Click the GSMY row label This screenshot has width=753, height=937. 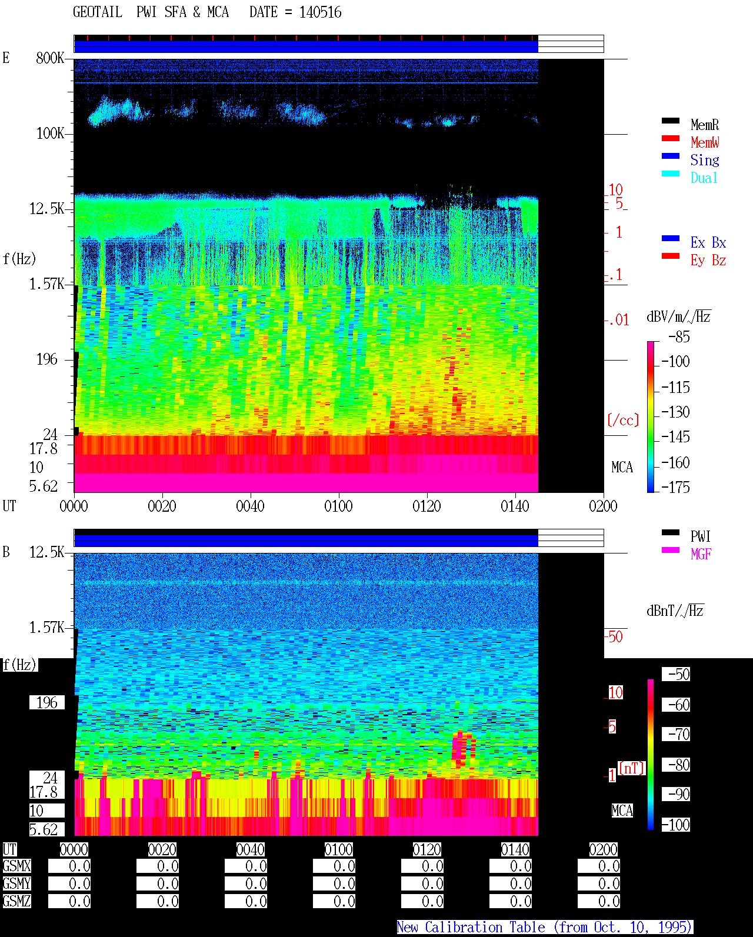tap(16, 883)
